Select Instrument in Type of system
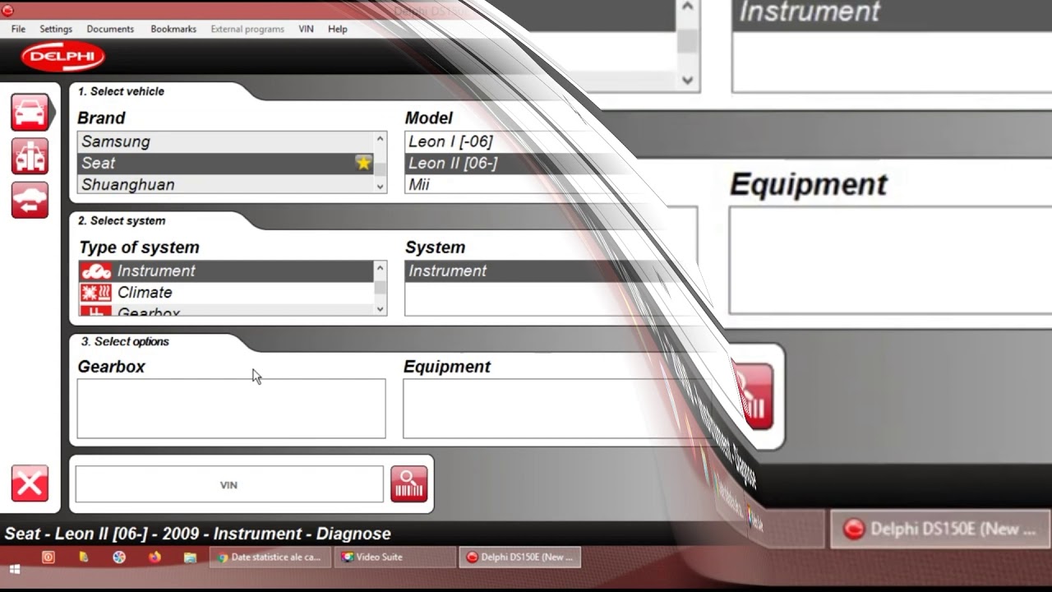The image size is (1052, 592). pyautogui.click(x=226, y=271)
